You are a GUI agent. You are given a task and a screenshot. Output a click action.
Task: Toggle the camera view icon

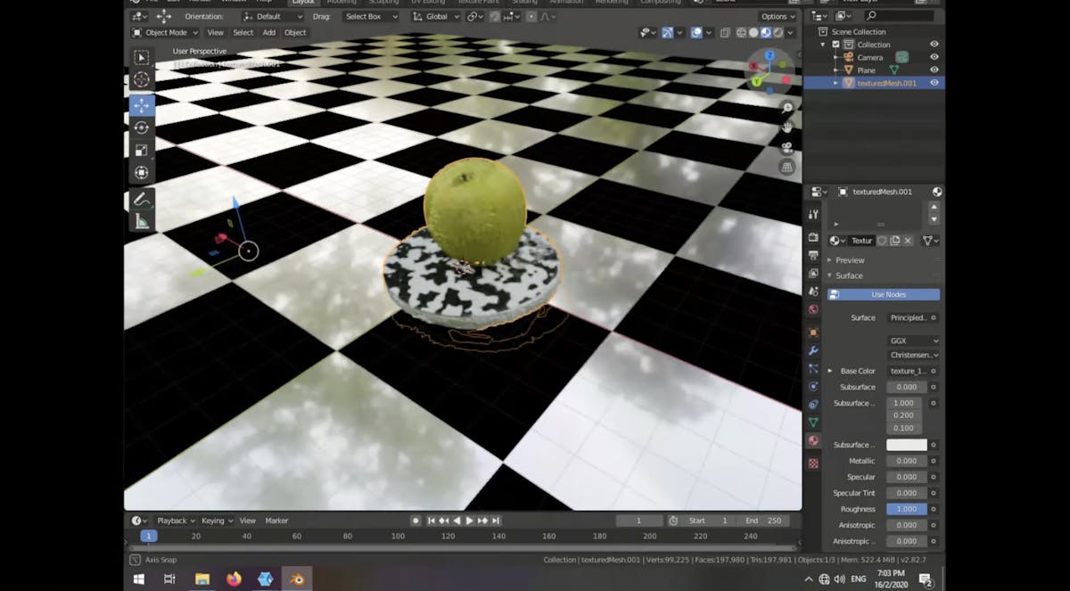787,147
